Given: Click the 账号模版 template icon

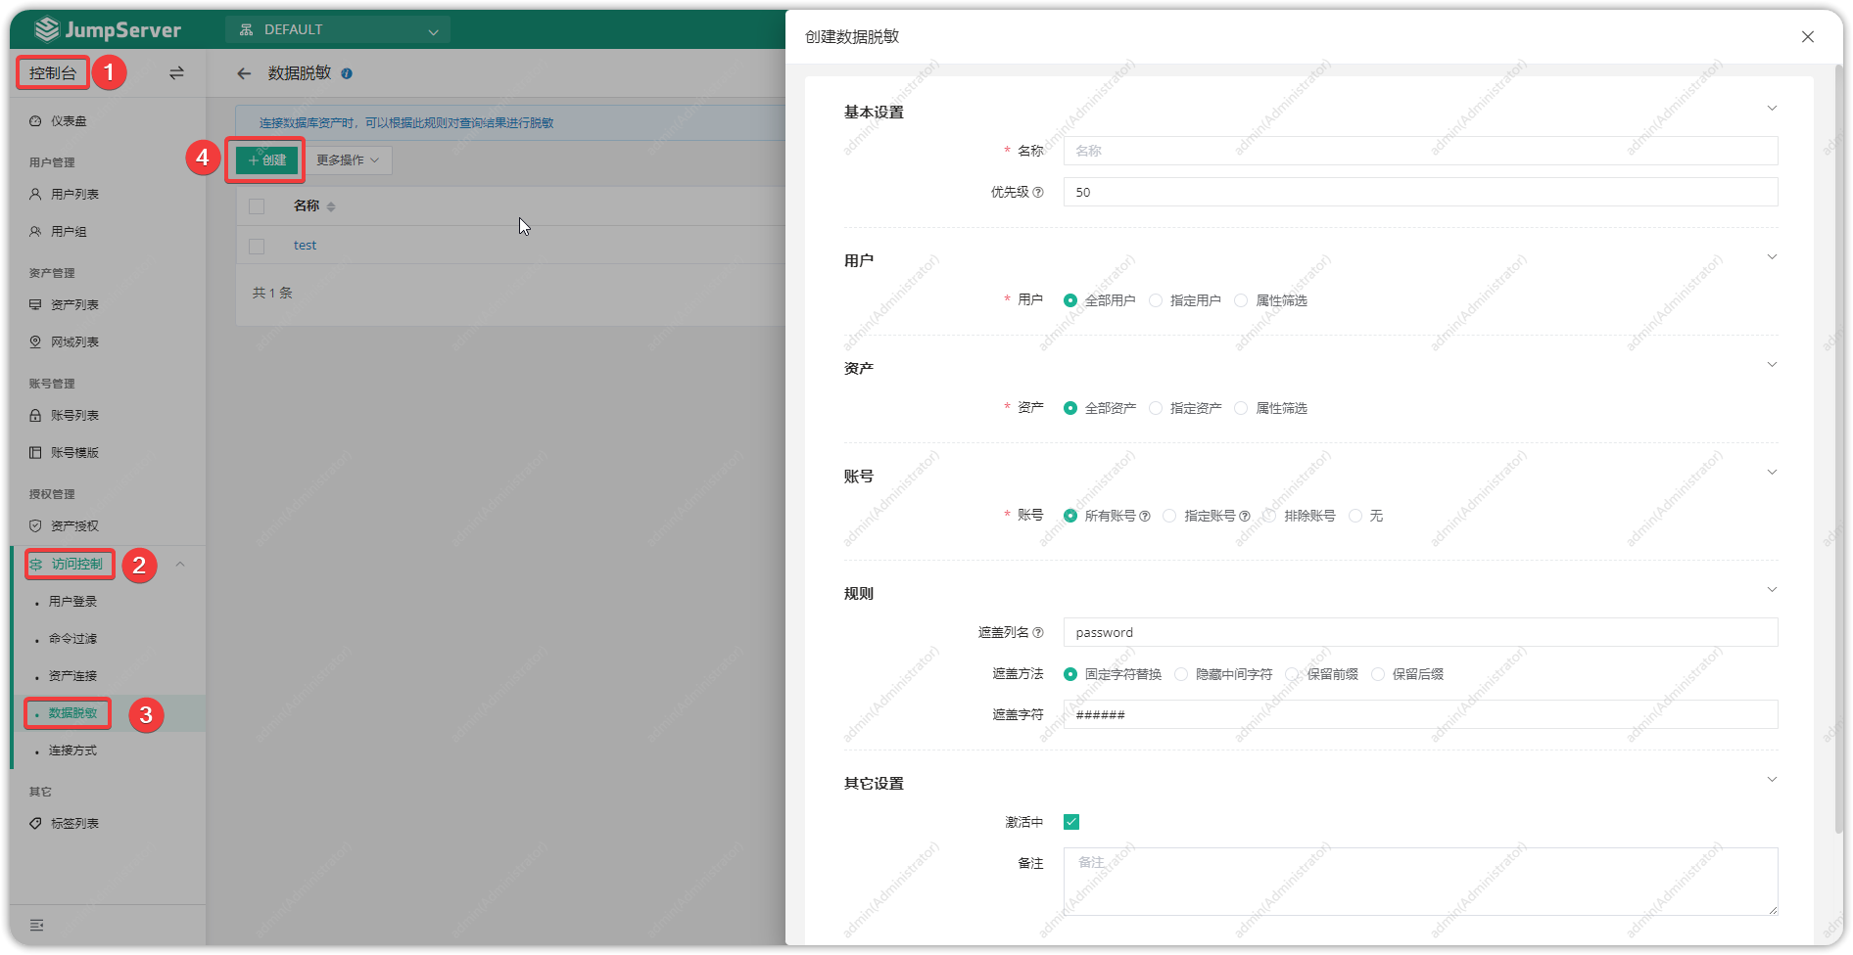Looking at the screenshot, I should (x=35, y=453).
